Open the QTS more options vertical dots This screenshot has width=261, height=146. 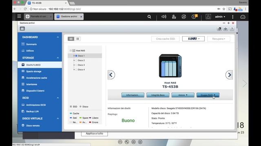click(x=233, y=17)
